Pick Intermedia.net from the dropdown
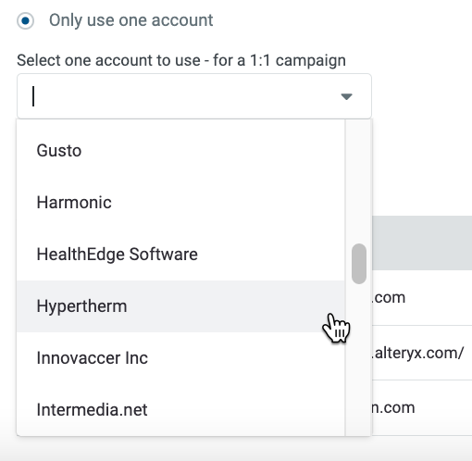Viewport: 472px width, 461px height. point(180,410)
